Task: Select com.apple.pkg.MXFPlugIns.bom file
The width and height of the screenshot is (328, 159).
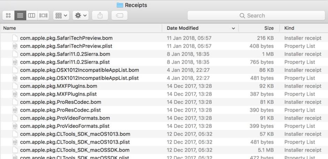Action: (x=59, y=86)
